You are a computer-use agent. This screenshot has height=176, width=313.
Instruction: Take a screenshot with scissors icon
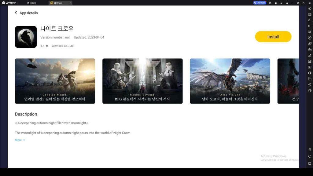coord(310,56)
